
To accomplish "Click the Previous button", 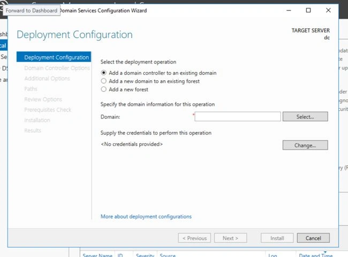I will pyautogui.click(x=194, y=238).
